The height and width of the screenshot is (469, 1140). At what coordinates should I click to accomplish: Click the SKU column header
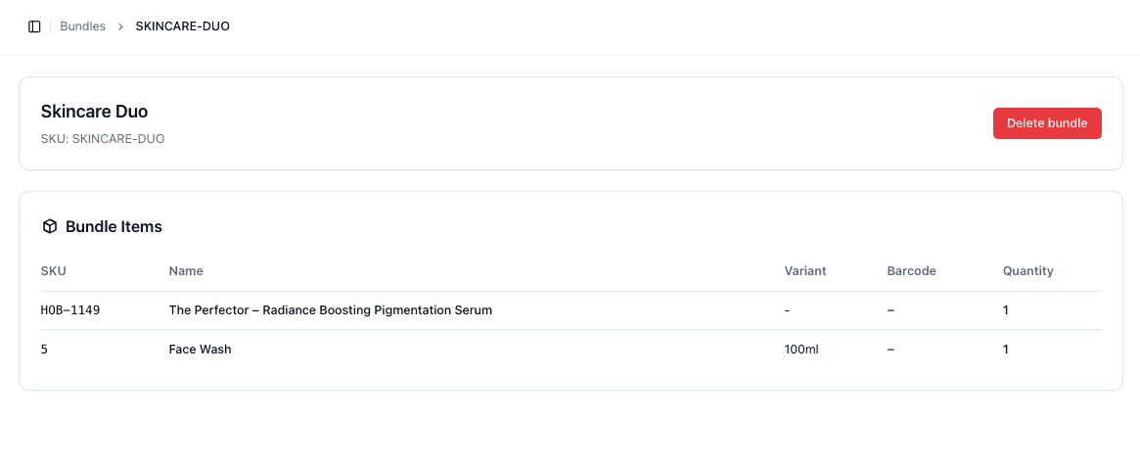[x=53, y=270]
